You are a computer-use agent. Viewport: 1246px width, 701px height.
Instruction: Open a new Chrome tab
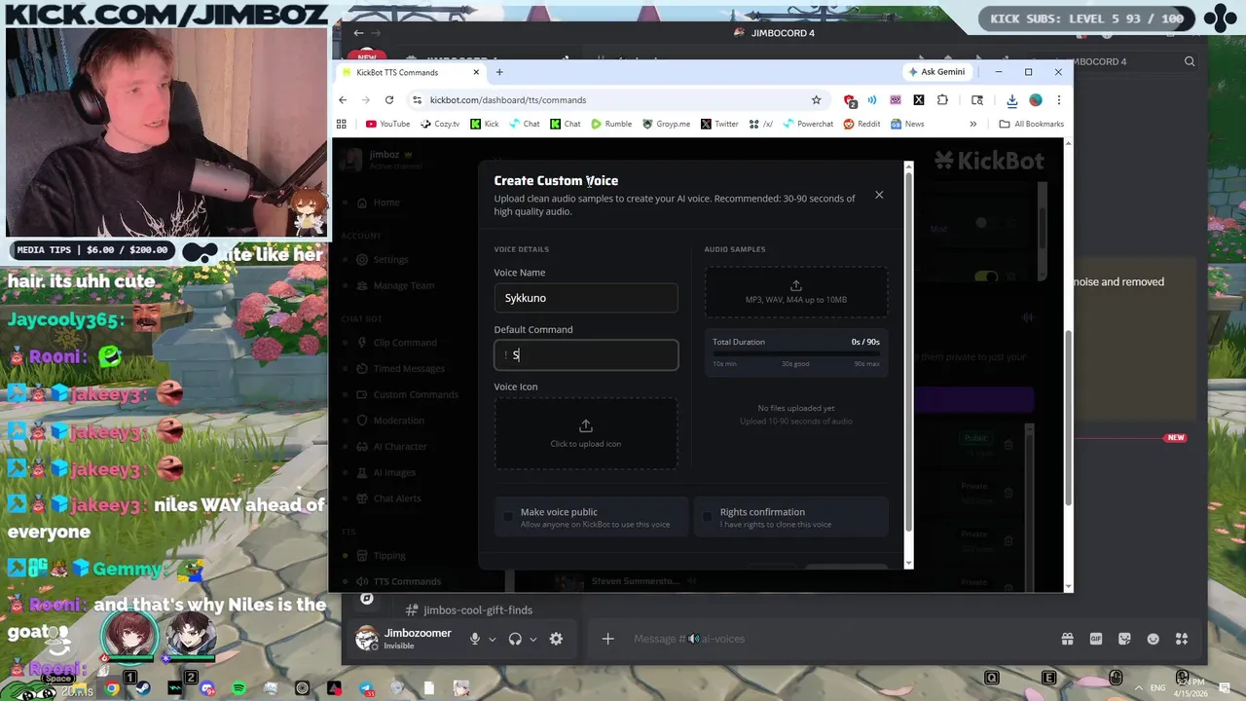pyautogui.click(x=499, y=72)
